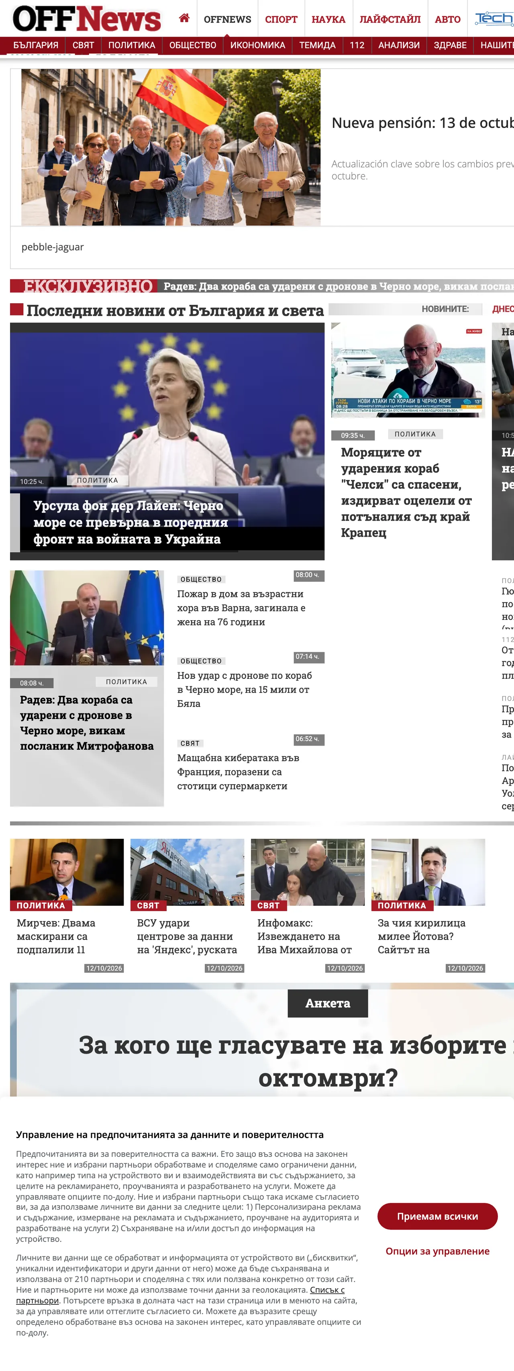The image size is (514, 1371).
Task: Open 'Нов удар с дронове по кораб' article
Action: click(245, 689)
